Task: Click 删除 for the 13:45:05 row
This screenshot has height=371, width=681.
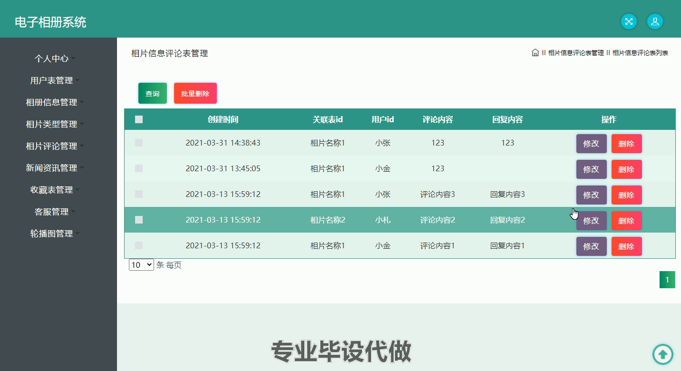Action: coord(627,169)
